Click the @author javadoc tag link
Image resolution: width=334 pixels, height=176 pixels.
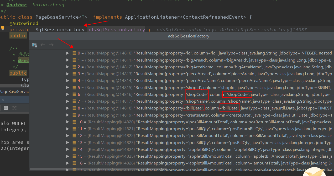(16, 4)
